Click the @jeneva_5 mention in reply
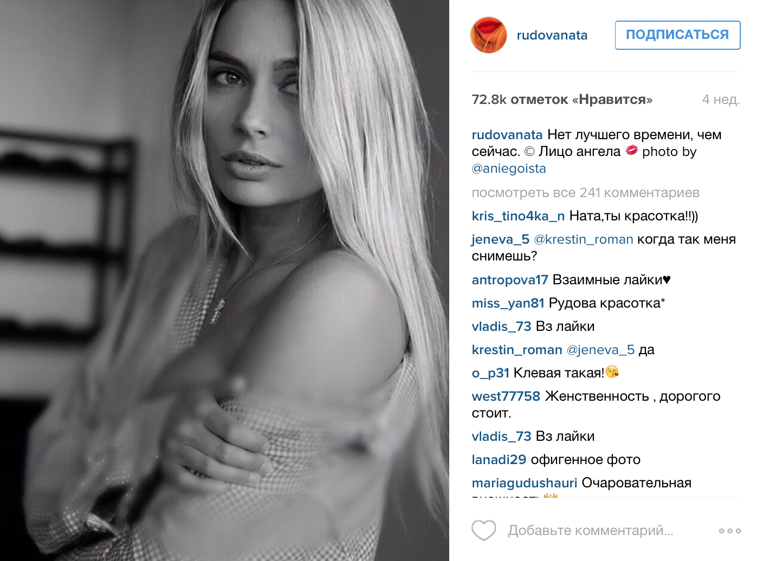 click(600, 350)
